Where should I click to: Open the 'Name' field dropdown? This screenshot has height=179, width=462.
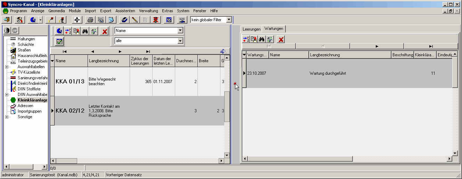(x=180, y=31)
